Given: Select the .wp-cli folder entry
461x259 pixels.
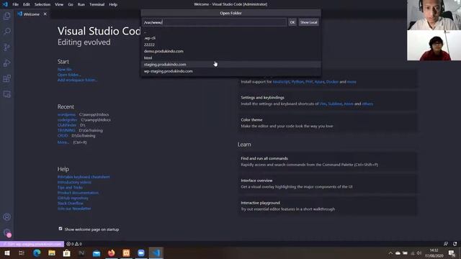Looking at the screenshot, I should coord(230,38).
